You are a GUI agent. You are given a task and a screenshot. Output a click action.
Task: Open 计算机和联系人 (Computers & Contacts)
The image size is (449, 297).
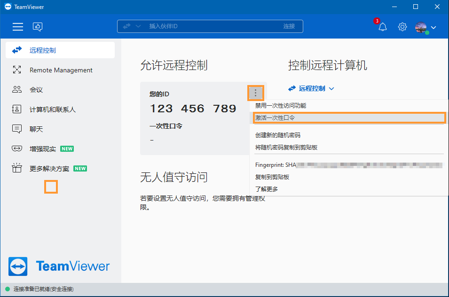pyautogui.click(x=16, y=109)
